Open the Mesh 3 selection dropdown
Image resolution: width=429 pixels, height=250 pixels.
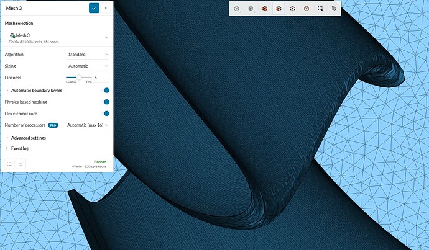(x=107, y=37)
